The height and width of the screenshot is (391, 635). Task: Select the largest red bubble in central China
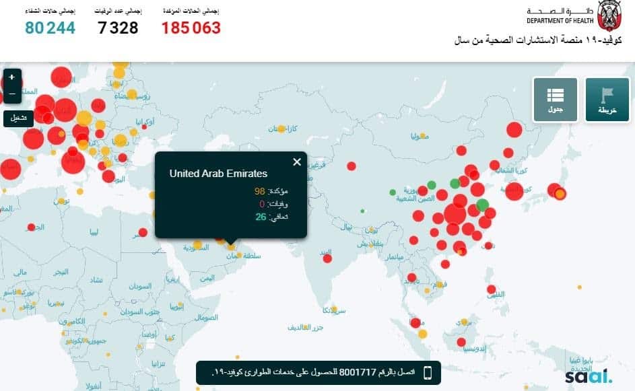pos(455,214)
